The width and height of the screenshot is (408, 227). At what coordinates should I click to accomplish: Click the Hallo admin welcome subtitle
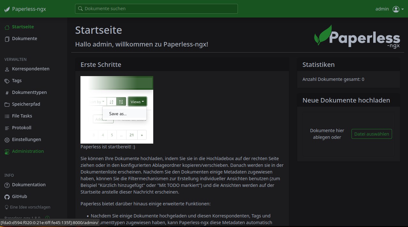(x=142, y=44)
